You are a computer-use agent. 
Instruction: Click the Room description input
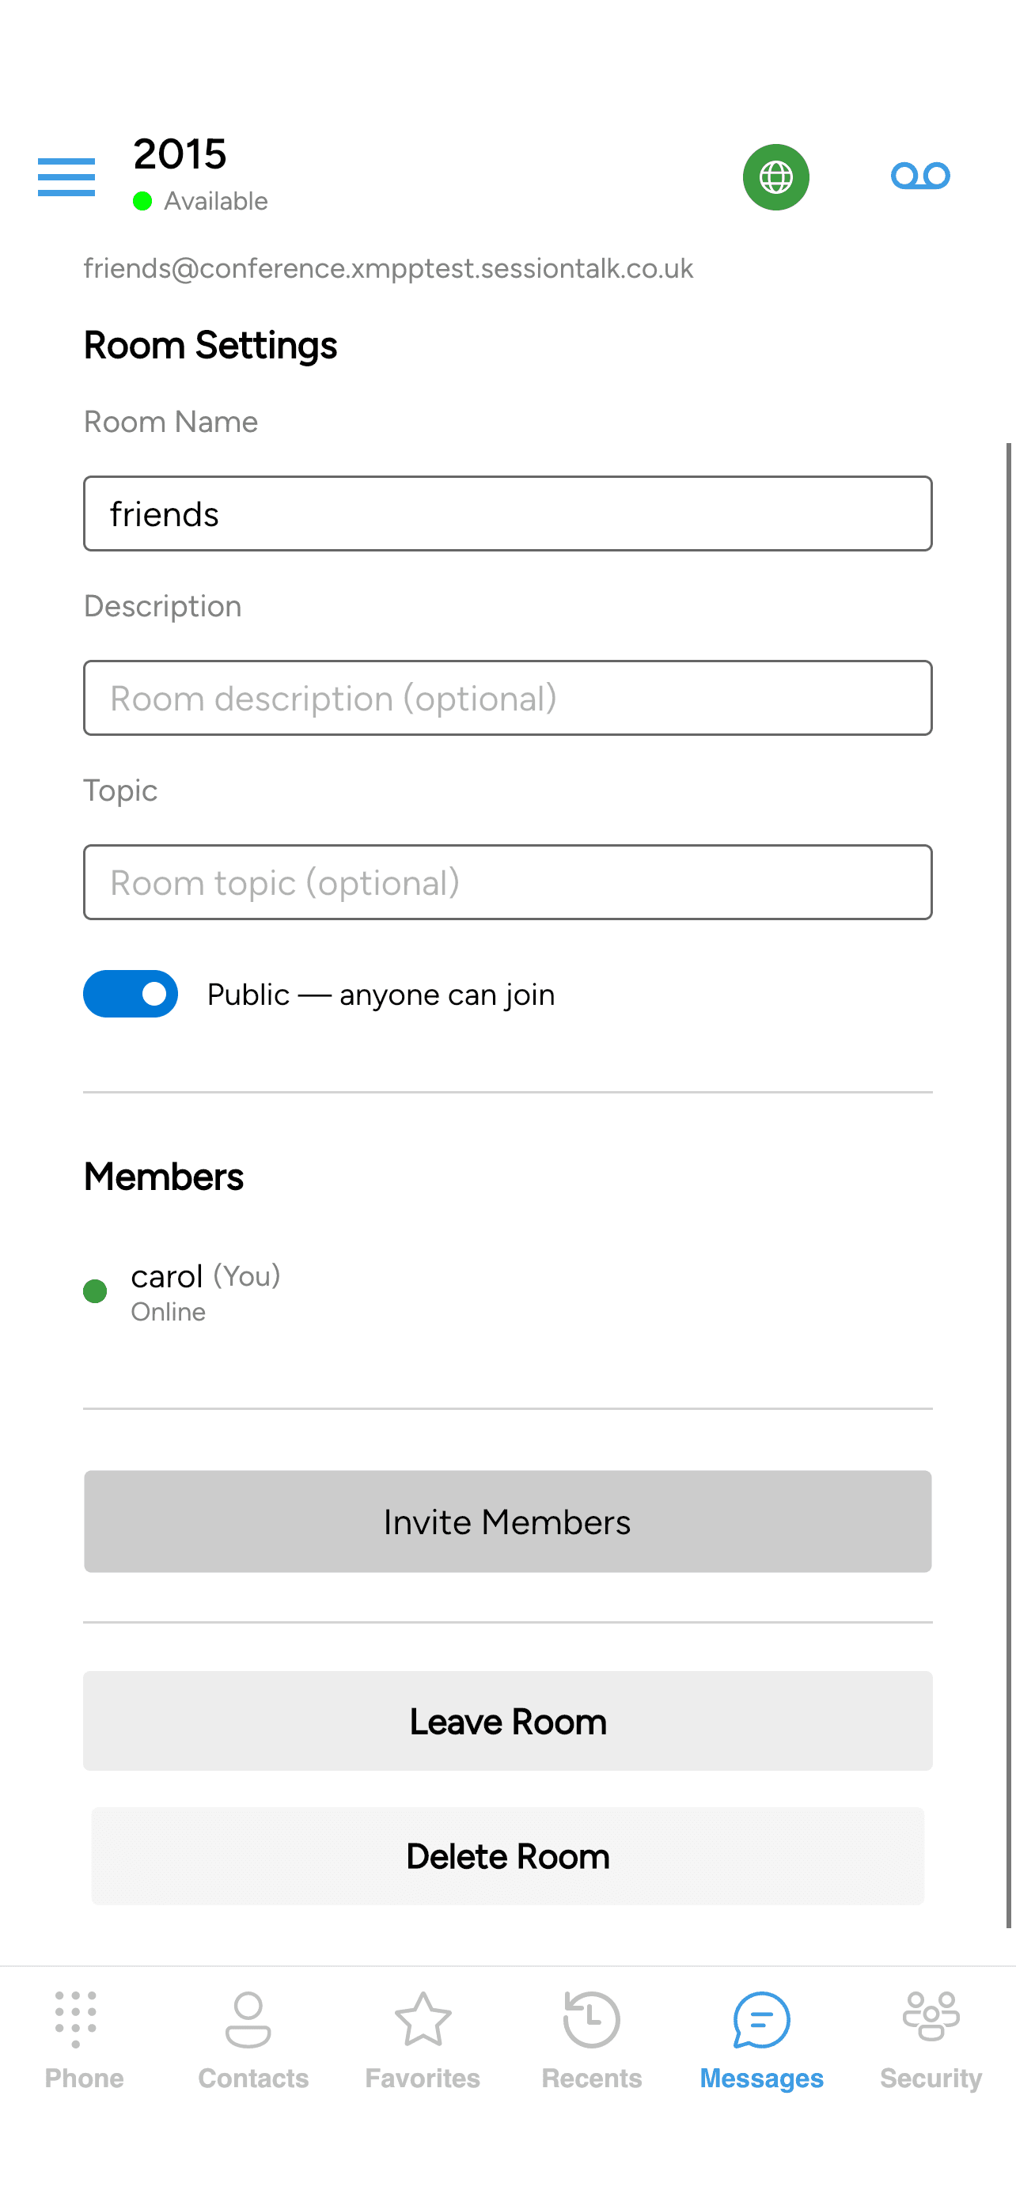507,698
